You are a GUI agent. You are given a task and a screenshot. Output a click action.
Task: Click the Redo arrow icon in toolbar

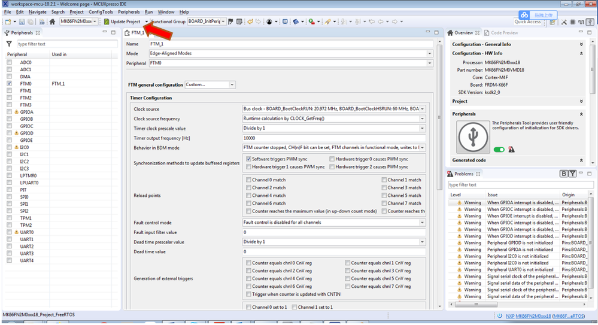pyautogui.click(x=258, y=22)
